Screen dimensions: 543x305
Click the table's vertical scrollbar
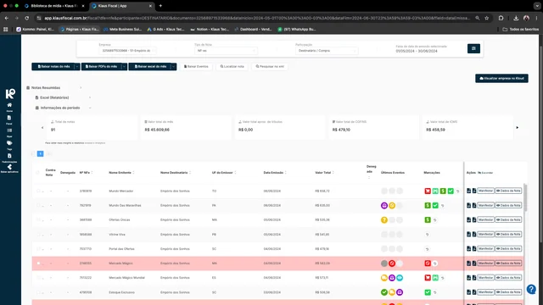[x=525, y=197]
